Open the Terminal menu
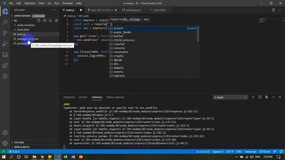Viewport: 285px width, 160px height. tap(67, 3)
